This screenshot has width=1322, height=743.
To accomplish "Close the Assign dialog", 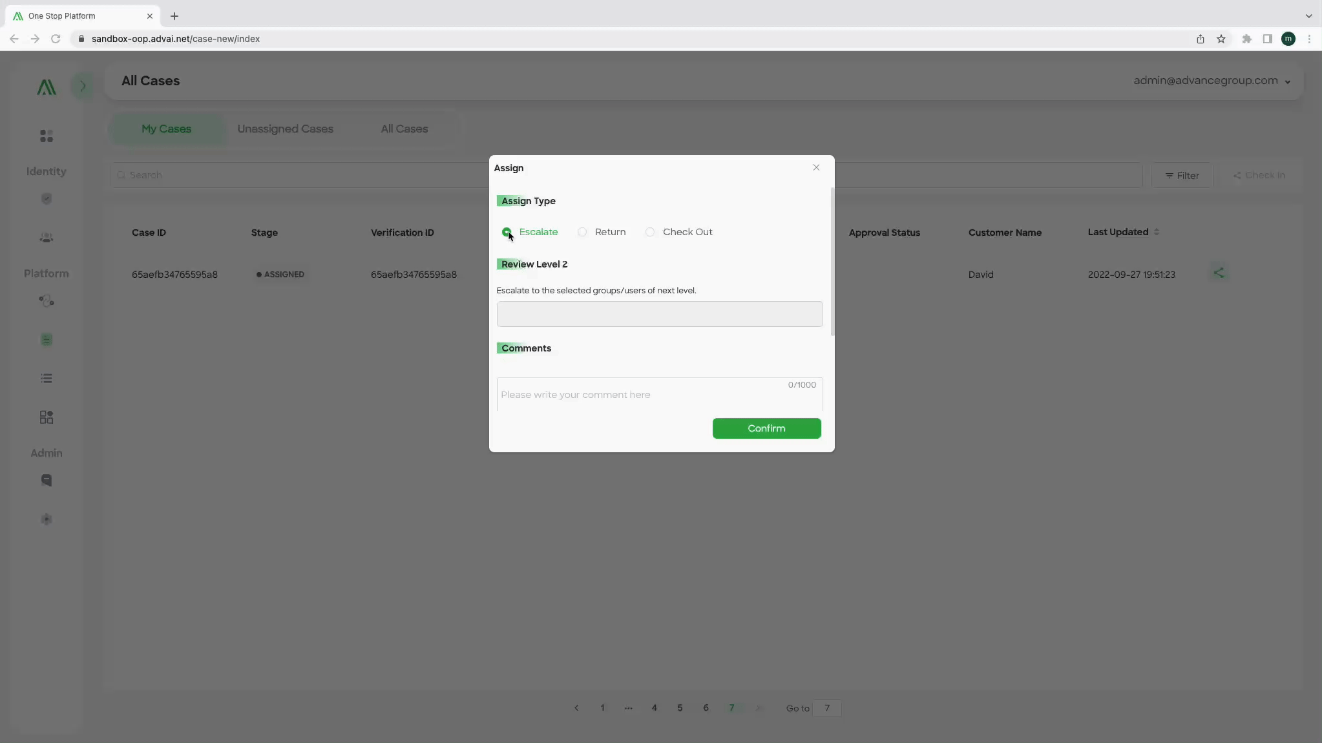I will pos(815,167).
